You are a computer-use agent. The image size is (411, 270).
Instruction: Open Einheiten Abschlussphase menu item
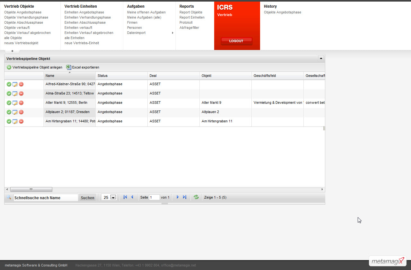[x=85, y=22]
